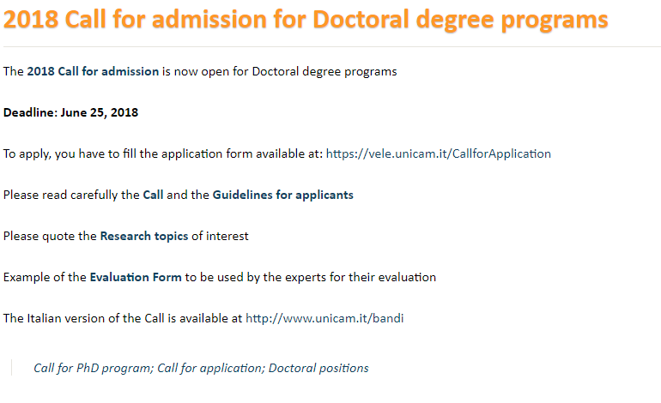This screenshot has height=403, width=661.
Task: Click the orange page heading about Doctoral programs
Action: [x=306, y=20]
